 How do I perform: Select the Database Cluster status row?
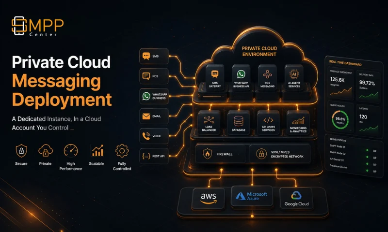point(353,169)
